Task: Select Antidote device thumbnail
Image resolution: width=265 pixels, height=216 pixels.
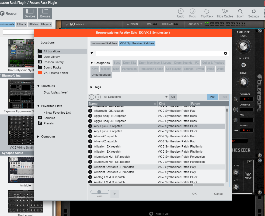Action: 21,170
